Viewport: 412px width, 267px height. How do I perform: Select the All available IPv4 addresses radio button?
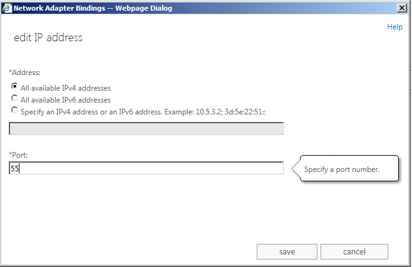pyautogui.click(x=14, y=87)
